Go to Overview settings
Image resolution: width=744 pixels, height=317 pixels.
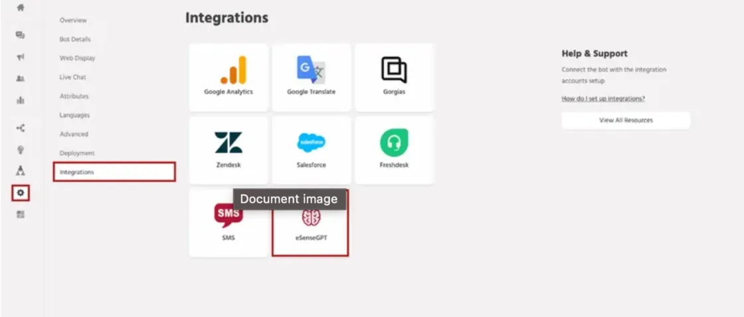click(x=73, y=21)
